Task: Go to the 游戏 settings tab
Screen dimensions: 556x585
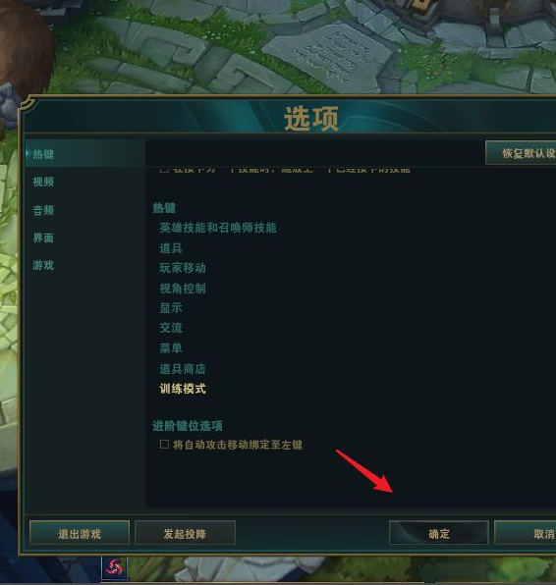Action: coord(43,265)
